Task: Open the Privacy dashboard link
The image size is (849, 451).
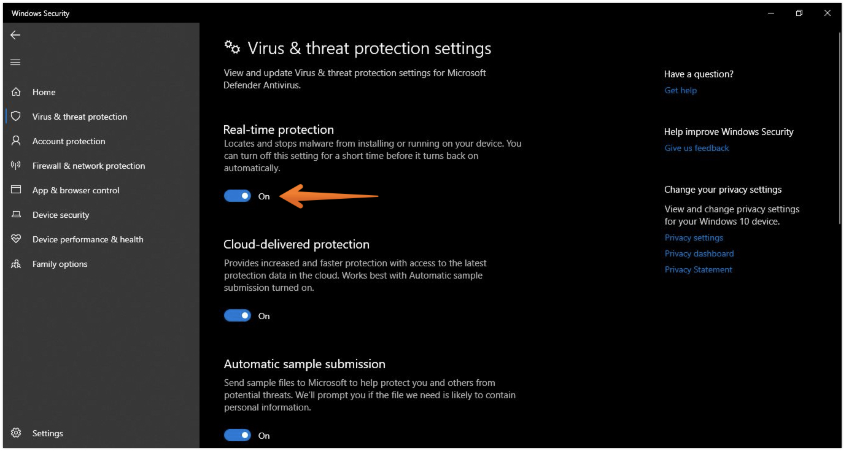Action: click(699, 253)
